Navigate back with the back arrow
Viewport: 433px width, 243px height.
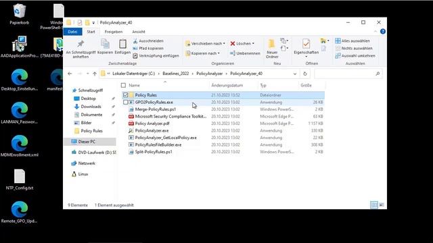click(70, 74)
